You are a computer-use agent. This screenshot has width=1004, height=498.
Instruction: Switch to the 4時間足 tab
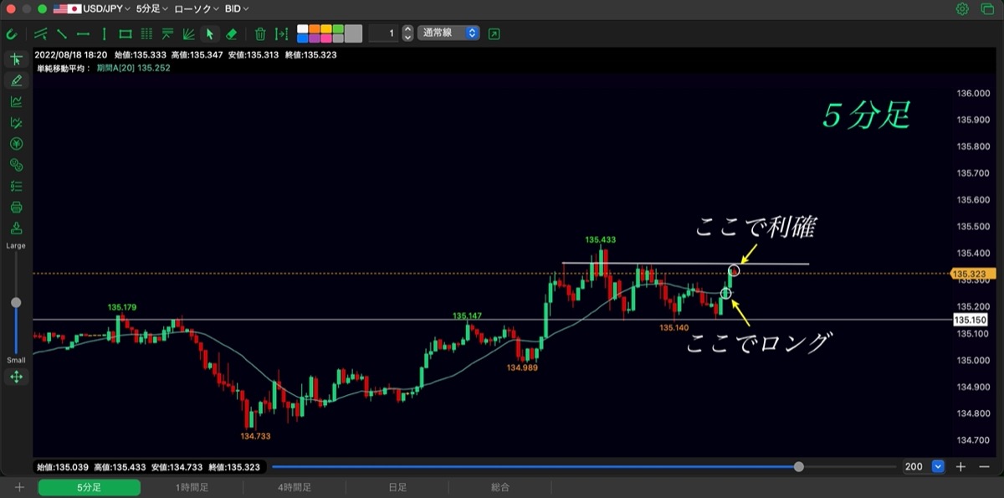pos(295,487)
